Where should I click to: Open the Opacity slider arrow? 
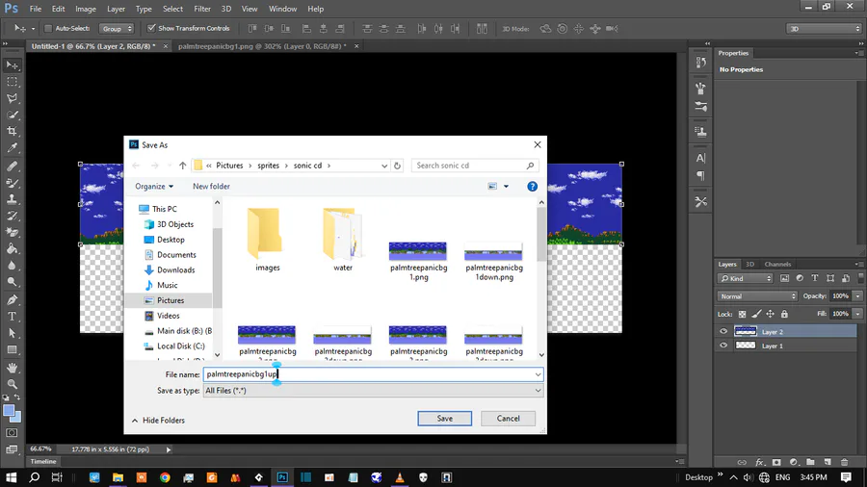pos(857,296)
